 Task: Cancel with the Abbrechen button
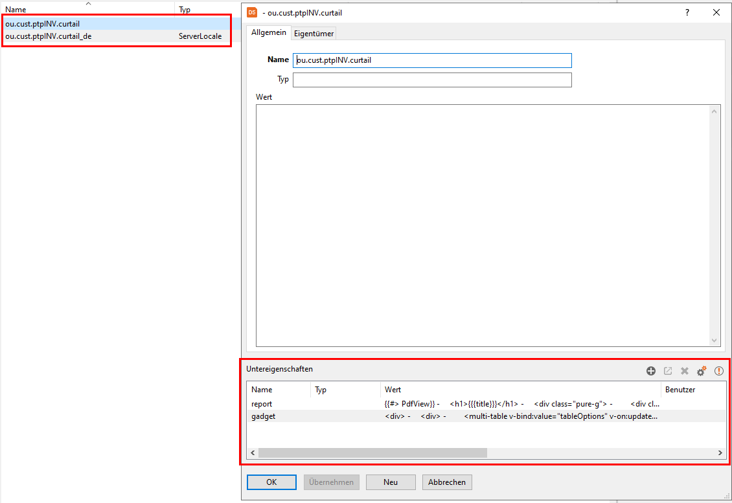pos(447,482)
